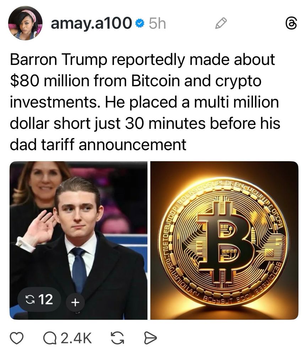Viewport: 308px width, 355px height.
Task: Click the blue verified badge beside amay.a100
Action: 140,23
